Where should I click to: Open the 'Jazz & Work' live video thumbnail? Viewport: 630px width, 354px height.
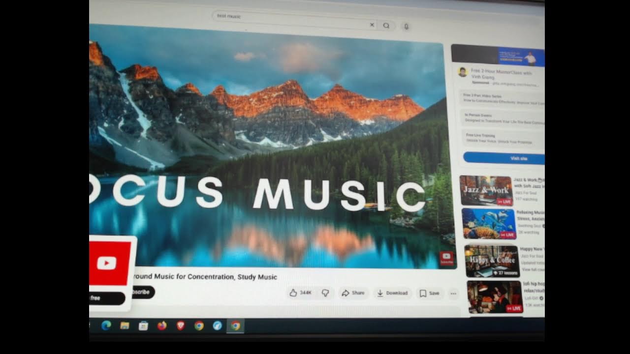[x=486, y=191]
